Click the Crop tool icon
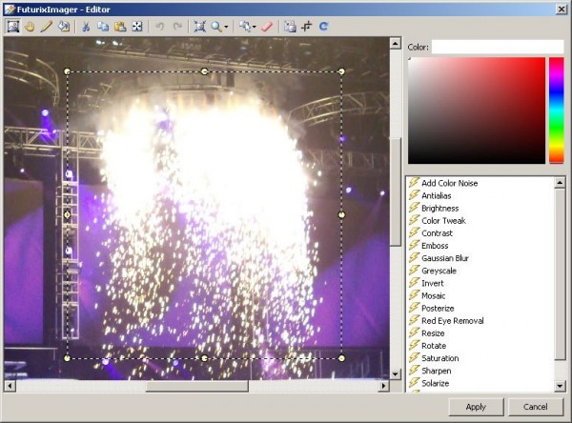Viewport: 572px width, 423px height. (x=307, y=27)
